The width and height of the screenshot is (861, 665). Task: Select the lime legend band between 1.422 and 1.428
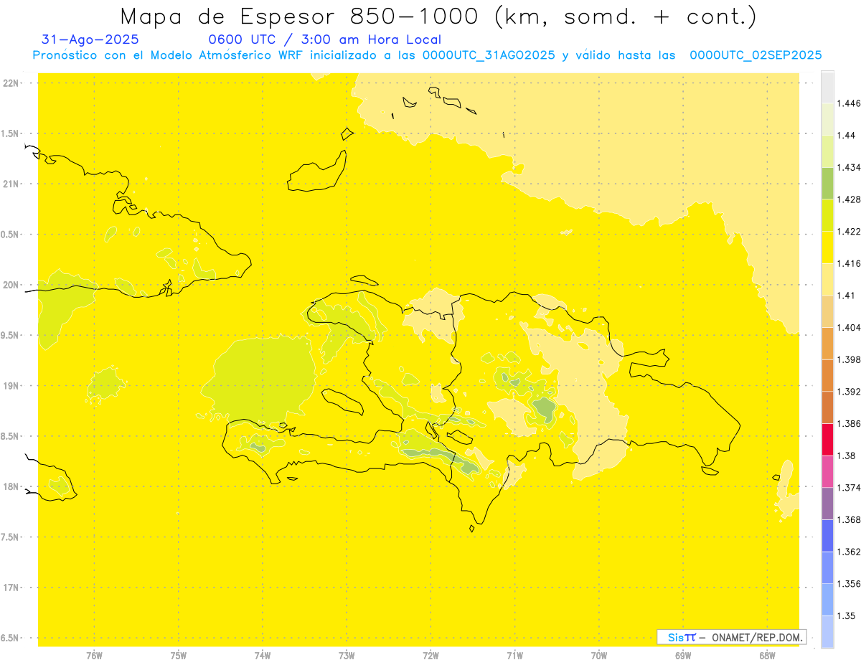coord(827,215)
